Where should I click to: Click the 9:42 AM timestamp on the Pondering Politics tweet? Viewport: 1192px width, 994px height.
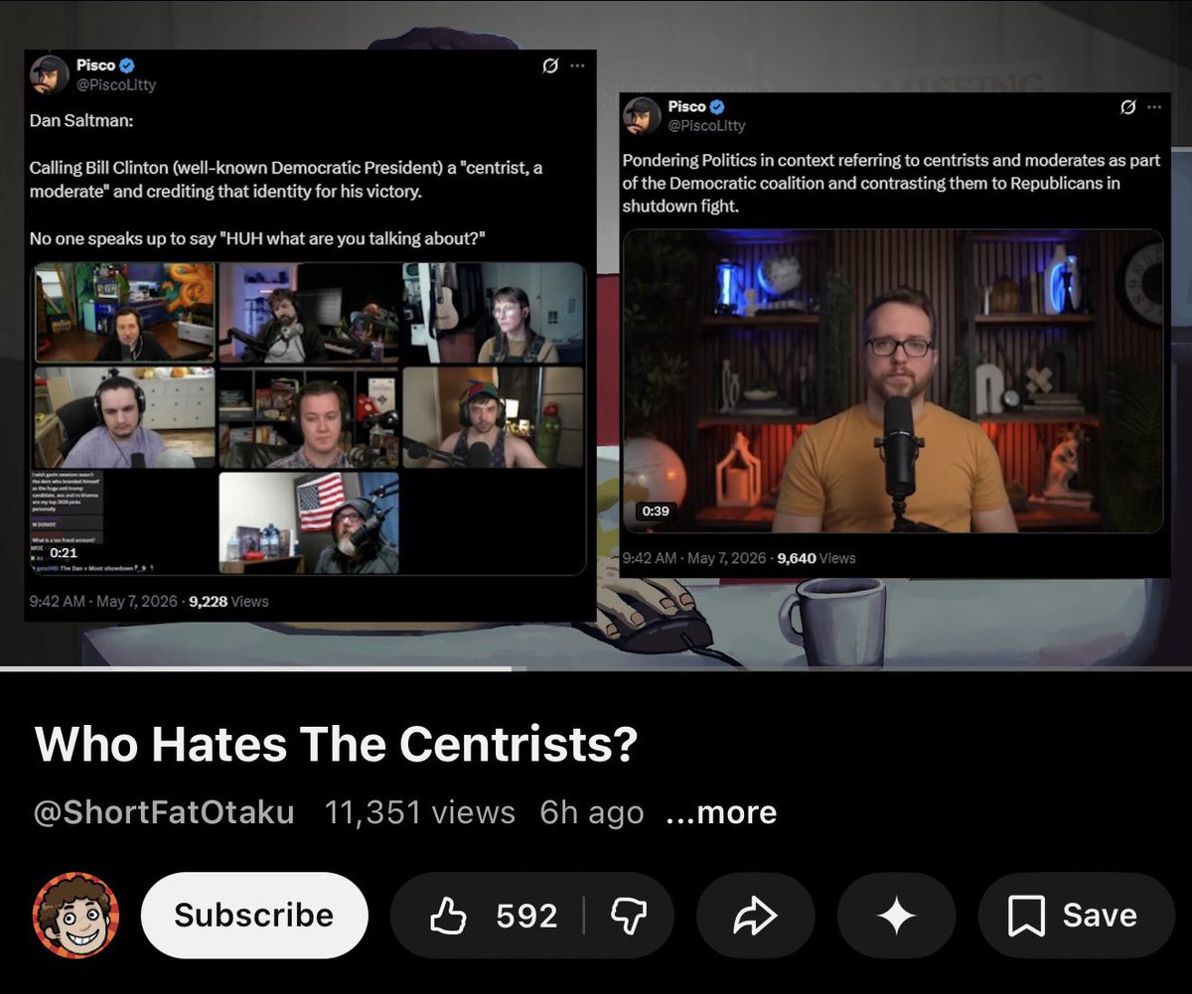click(651, 558)
